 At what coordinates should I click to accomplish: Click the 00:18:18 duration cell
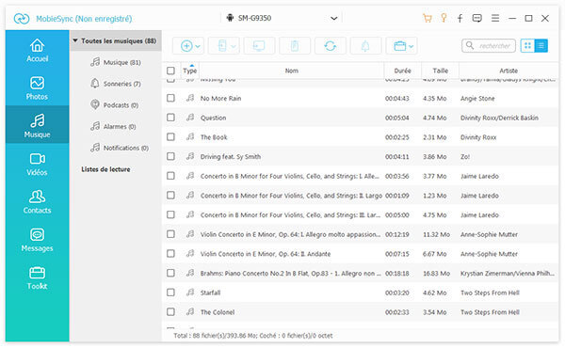point(397,273)
